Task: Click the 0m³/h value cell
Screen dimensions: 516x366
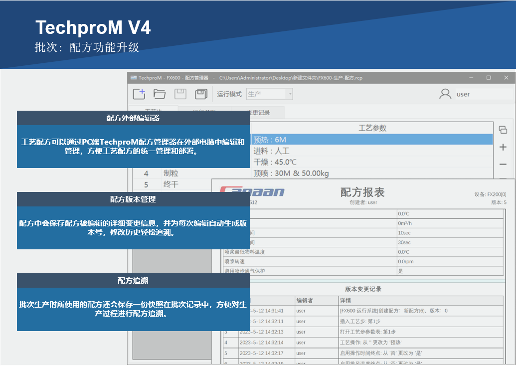Action: (450, 223)
